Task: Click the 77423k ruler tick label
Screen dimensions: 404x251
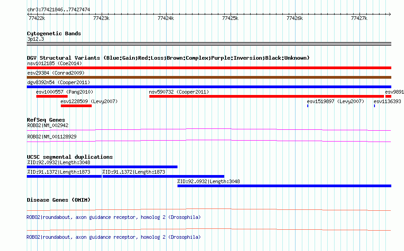Action: [x=101, y=18]
